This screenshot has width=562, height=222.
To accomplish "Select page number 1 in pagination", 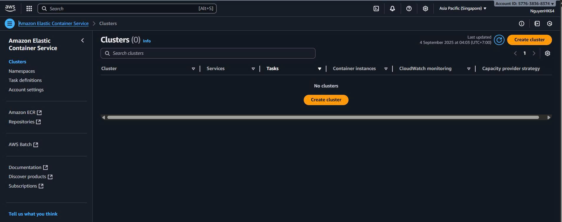I will point(525,53).
